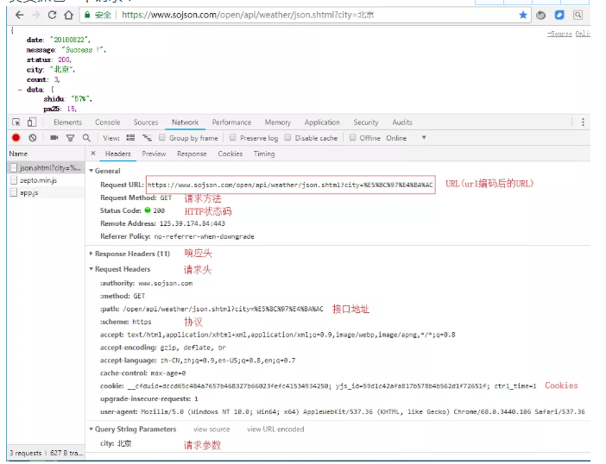The height and width of the screenshot is (464, 606).
Task: Click the cookie header value
Action: coord(331,386)
